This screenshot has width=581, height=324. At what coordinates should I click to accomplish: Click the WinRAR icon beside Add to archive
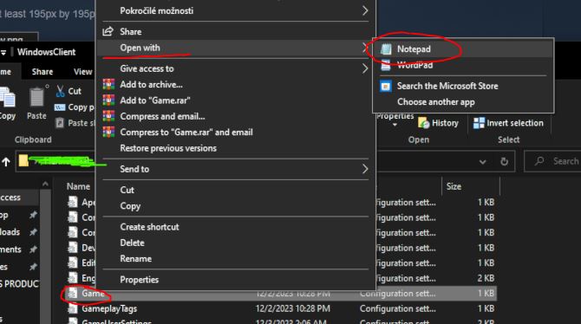coord(108,84)
